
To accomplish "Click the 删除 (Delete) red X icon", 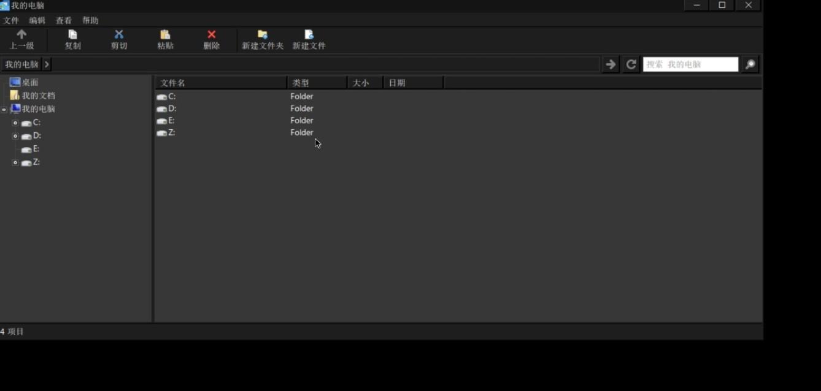I will [x=212, y=35].
